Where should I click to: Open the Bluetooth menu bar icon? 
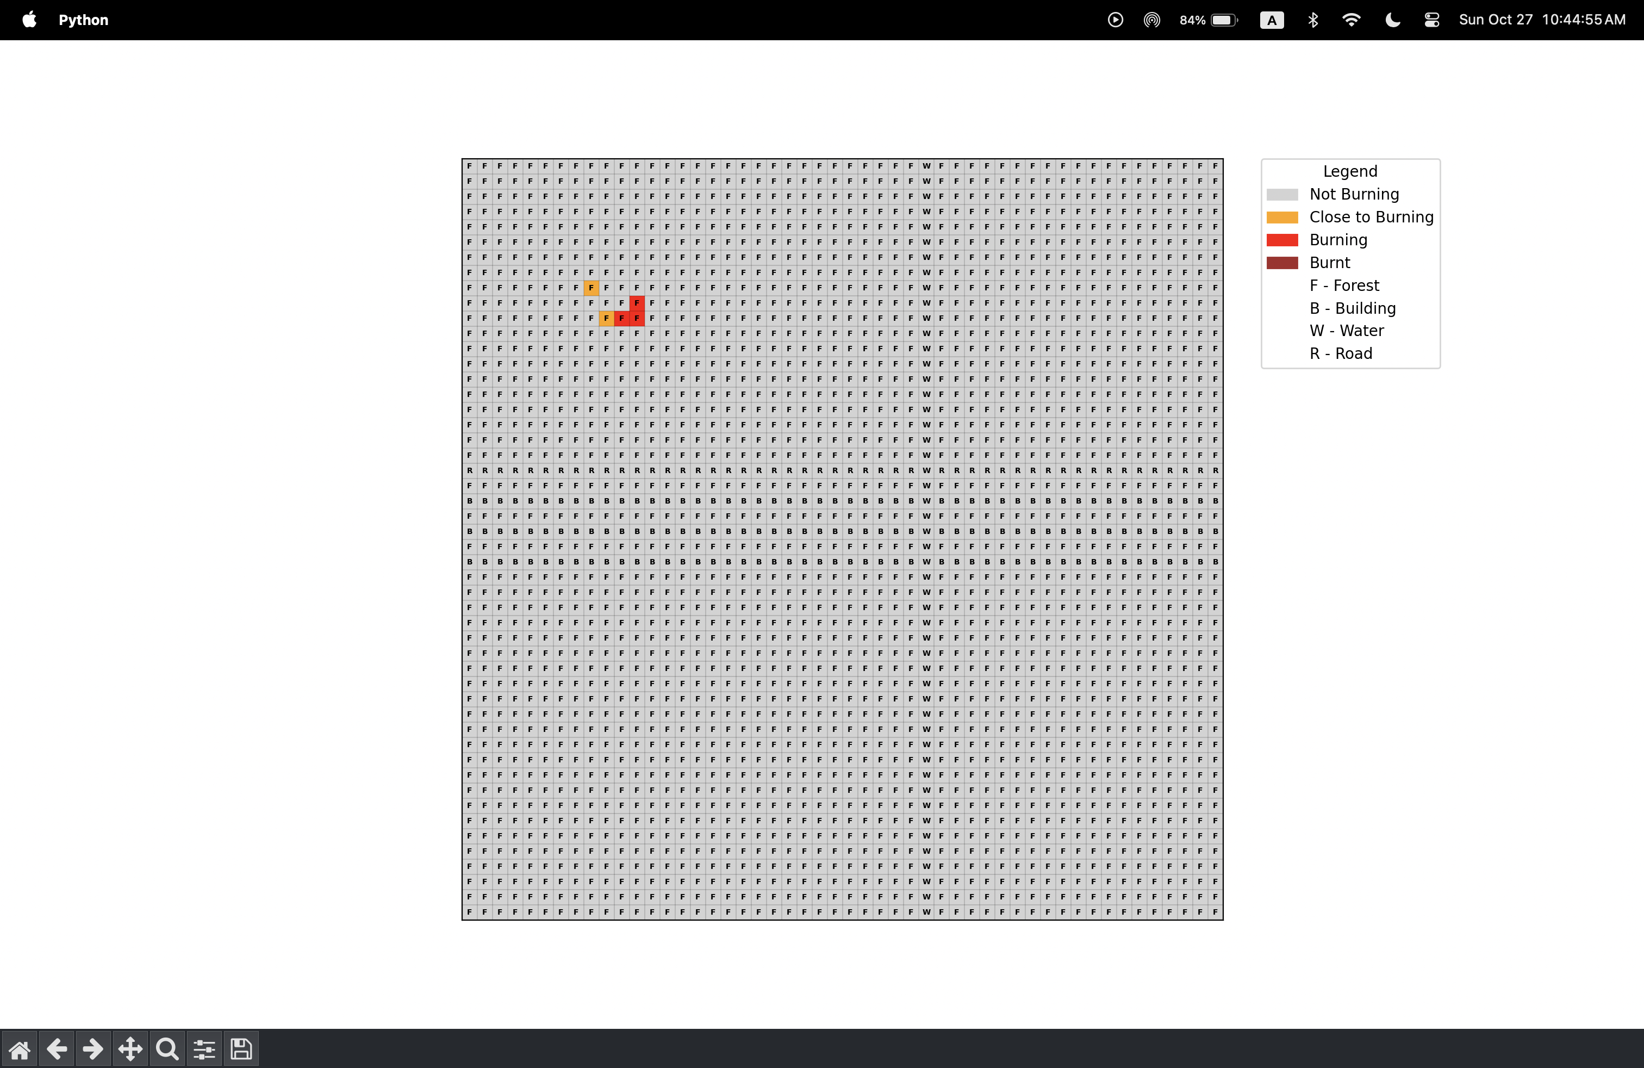tap(1313, 20)
